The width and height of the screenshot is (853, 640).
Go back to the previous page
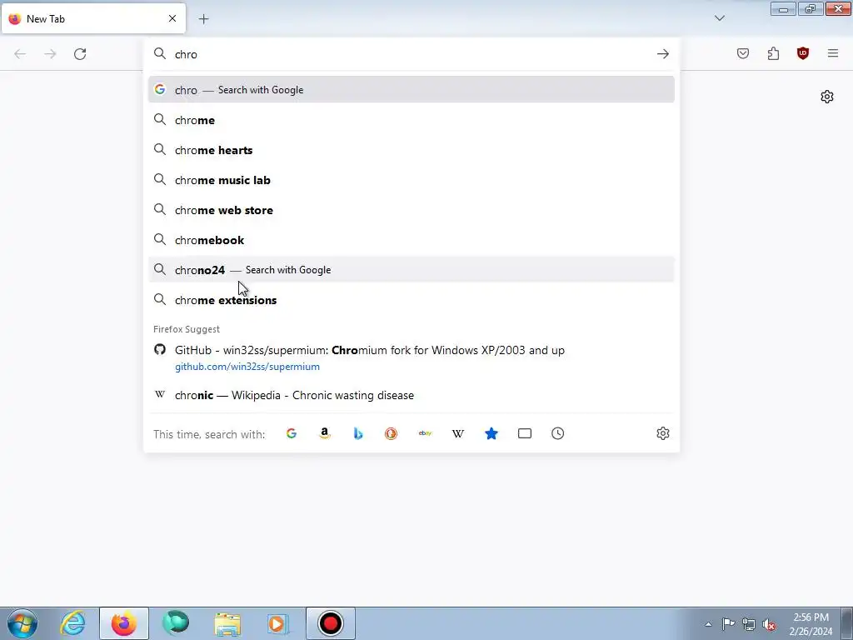pos(20,54)
